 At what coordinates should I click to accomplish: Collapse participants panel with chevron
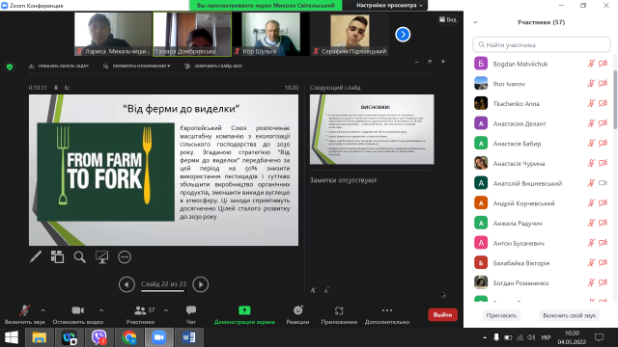pyautogui.click(x=475, y=22)
